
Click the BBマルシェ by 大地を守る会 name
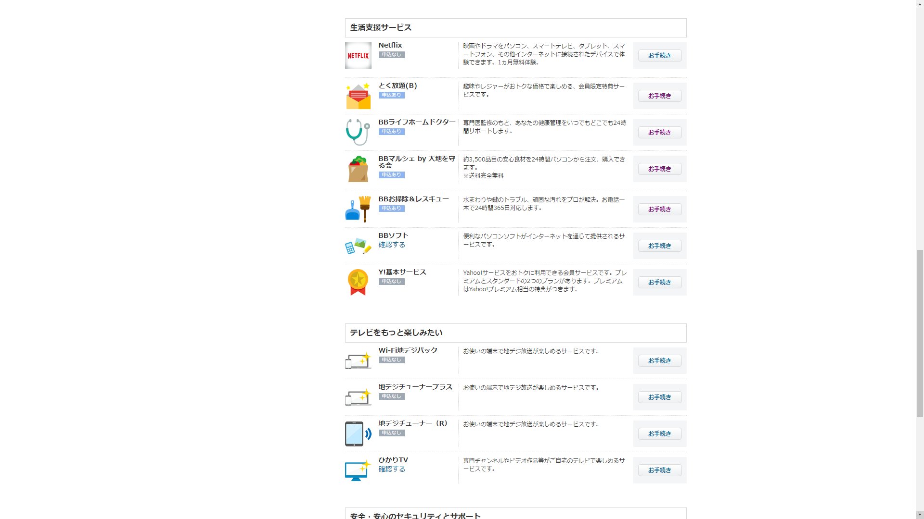point(417,162)
